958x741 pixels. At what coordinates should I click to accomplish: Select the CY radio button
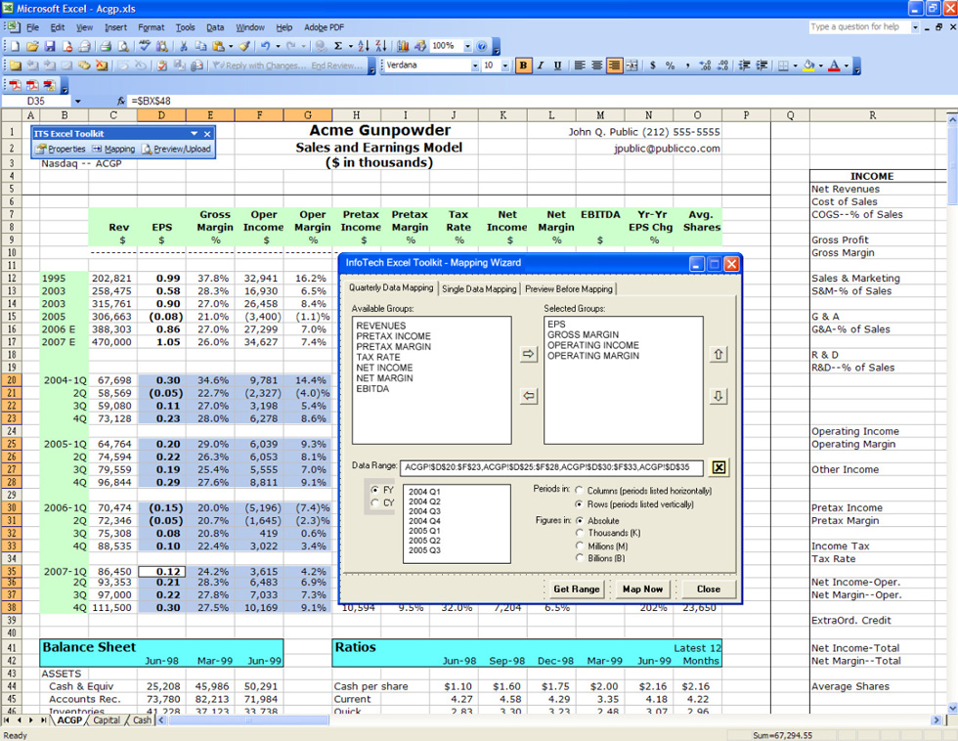pos(374,502)
